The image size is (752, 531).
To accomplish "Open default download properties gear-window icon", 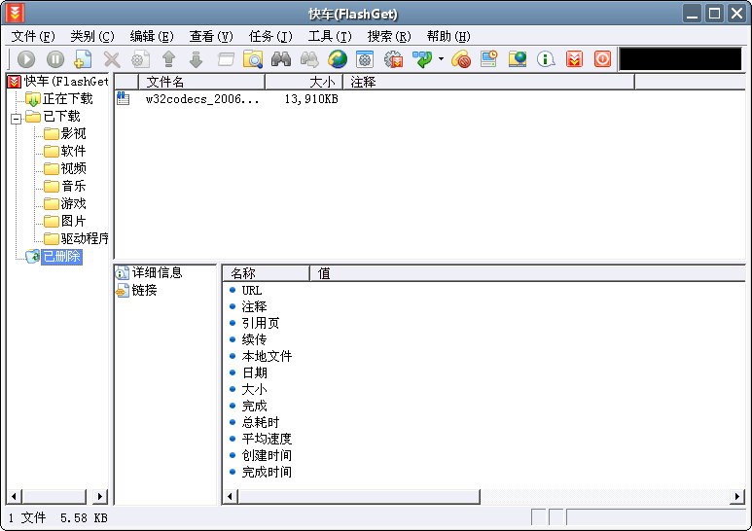I will click(x=365, y=59).
